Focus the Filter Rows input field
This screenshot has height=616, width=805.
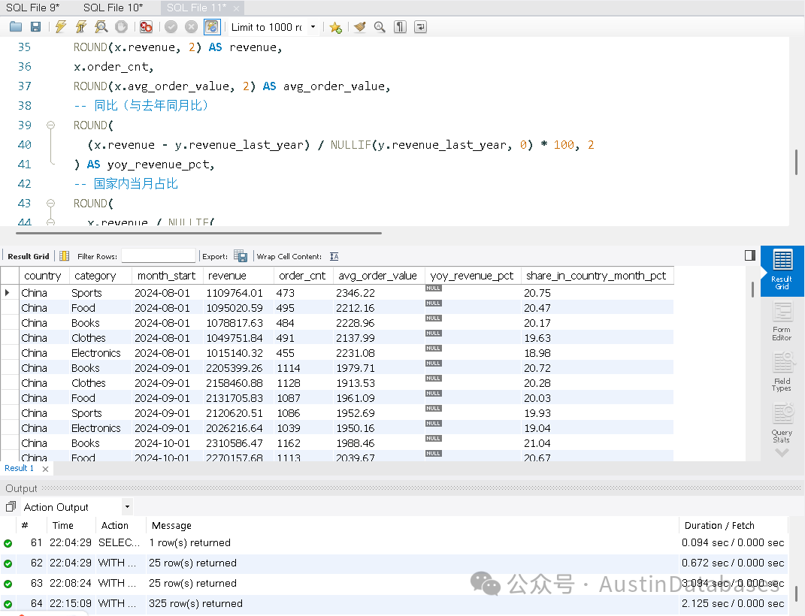[x=158, y=256]
